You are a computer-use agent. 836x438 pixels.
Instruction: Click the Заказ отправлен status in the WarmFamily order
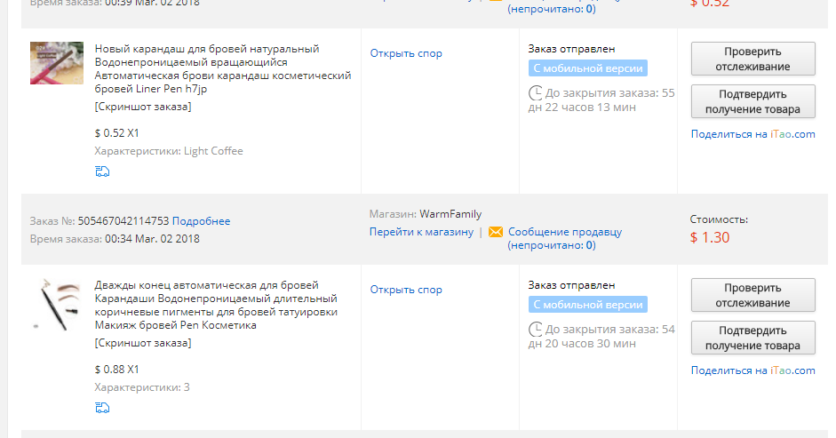tap(571, 285)
